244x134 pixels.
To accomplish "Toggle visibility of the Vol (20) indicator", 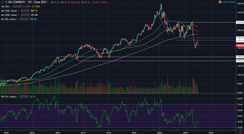I will 14,6.
